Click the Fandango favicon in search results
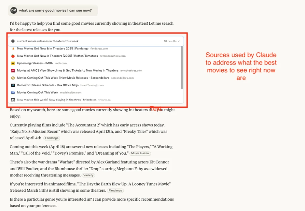This screenshot has height=211, width=305. 13,49
